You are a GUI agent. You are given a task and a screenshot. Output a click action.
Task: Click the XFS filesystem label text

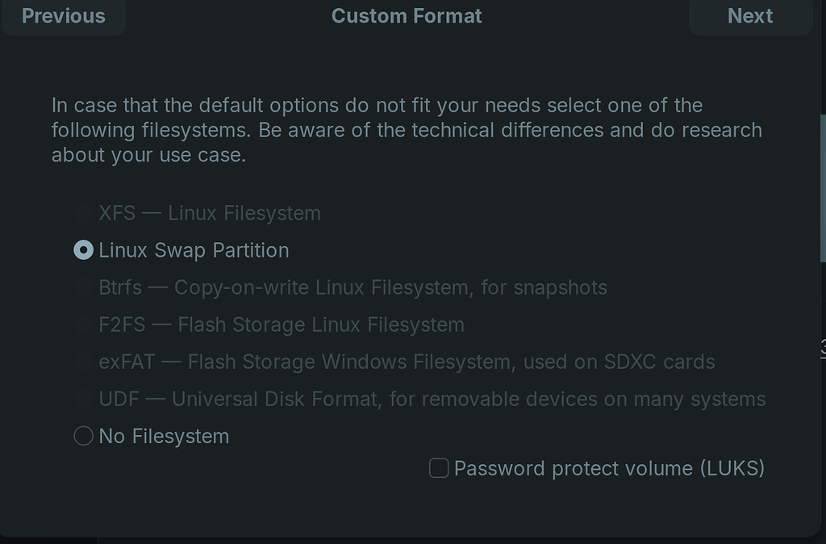pyautogui.click(x=210, y=213)
